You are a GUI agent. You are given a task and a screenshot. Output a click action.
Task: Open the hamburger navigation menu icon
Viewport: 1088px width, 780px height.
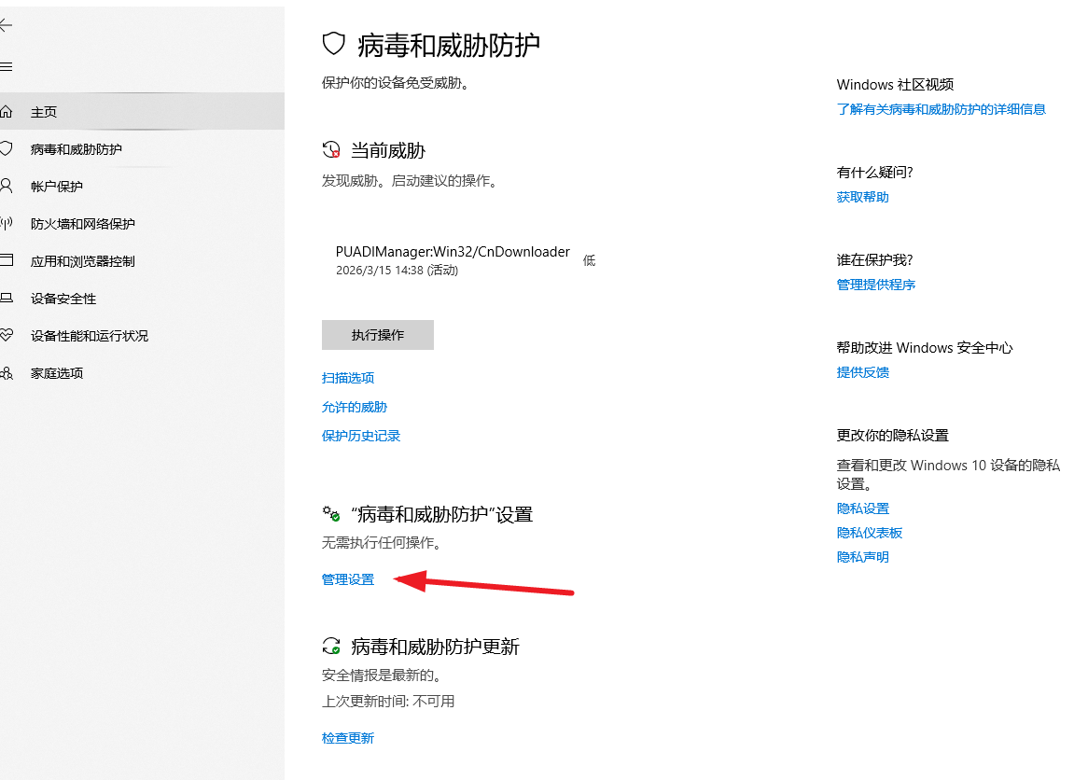pos(7,66)
